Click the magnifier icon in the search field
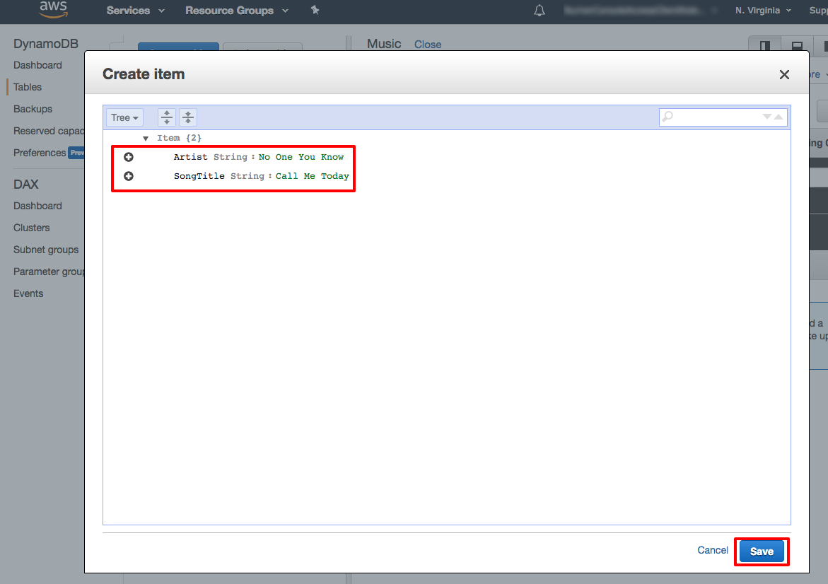This screenshot has height=584, width=828. tap(667, 117)
